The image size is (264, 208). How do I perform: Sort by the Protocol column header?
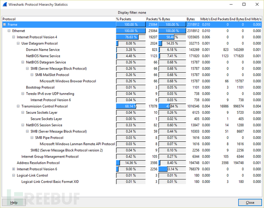pyautogui.click(x=59, y=19)
